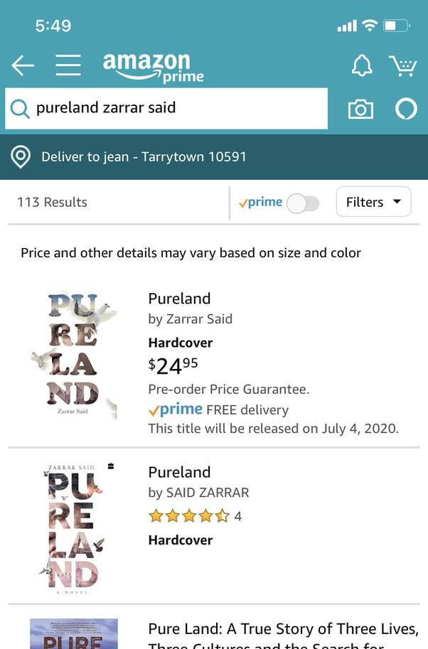
Task: Open the hamburger menu
Action: (x=68, y=65)
